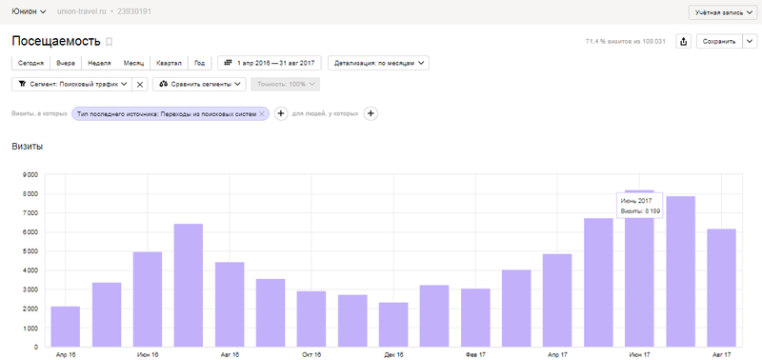
Task: Click the counter number 23930191
Action: (x=134, y=11)
